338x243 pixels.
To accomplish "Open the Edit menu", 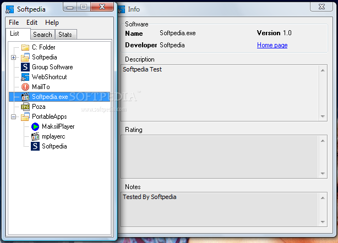I will (32, 23).
